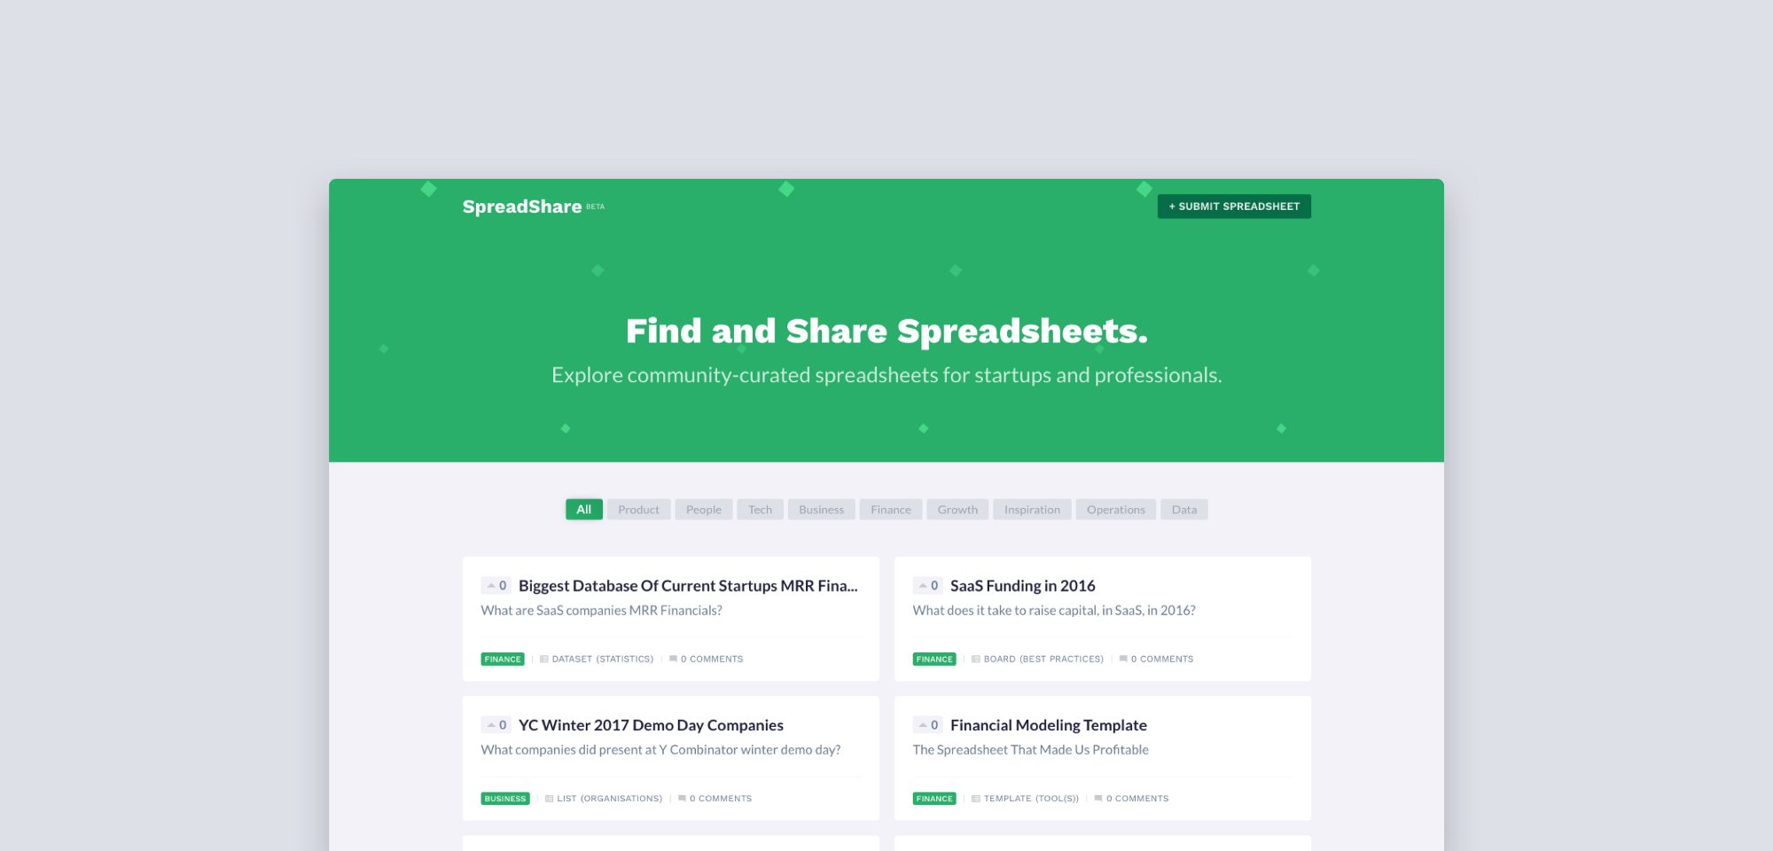Select the Operations category filter
The image size is (1773, 851).
[1116, 510]
